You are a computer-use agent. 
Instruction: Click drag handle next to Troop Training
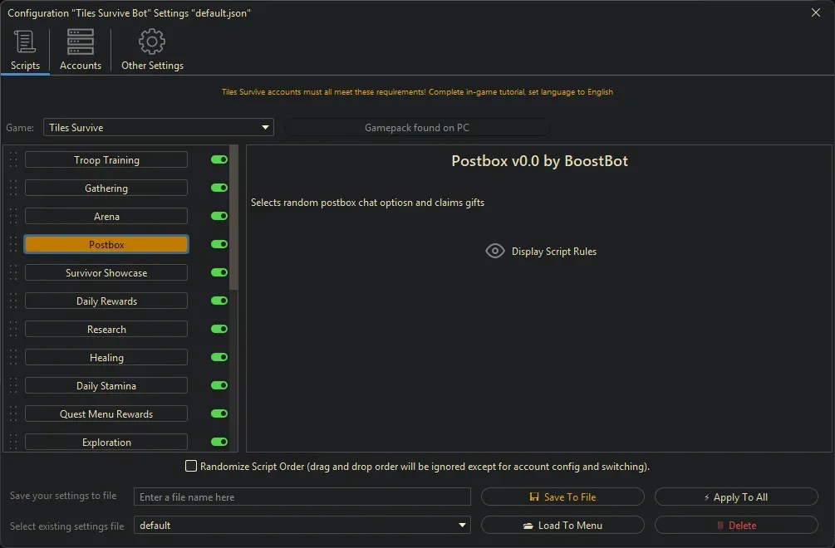coord(13,160)
